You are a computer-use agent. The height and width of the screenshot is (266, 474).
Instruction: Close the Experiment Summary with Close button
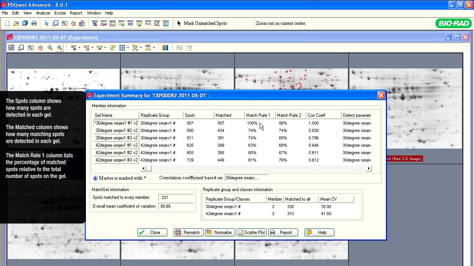[x=152, y=232]
